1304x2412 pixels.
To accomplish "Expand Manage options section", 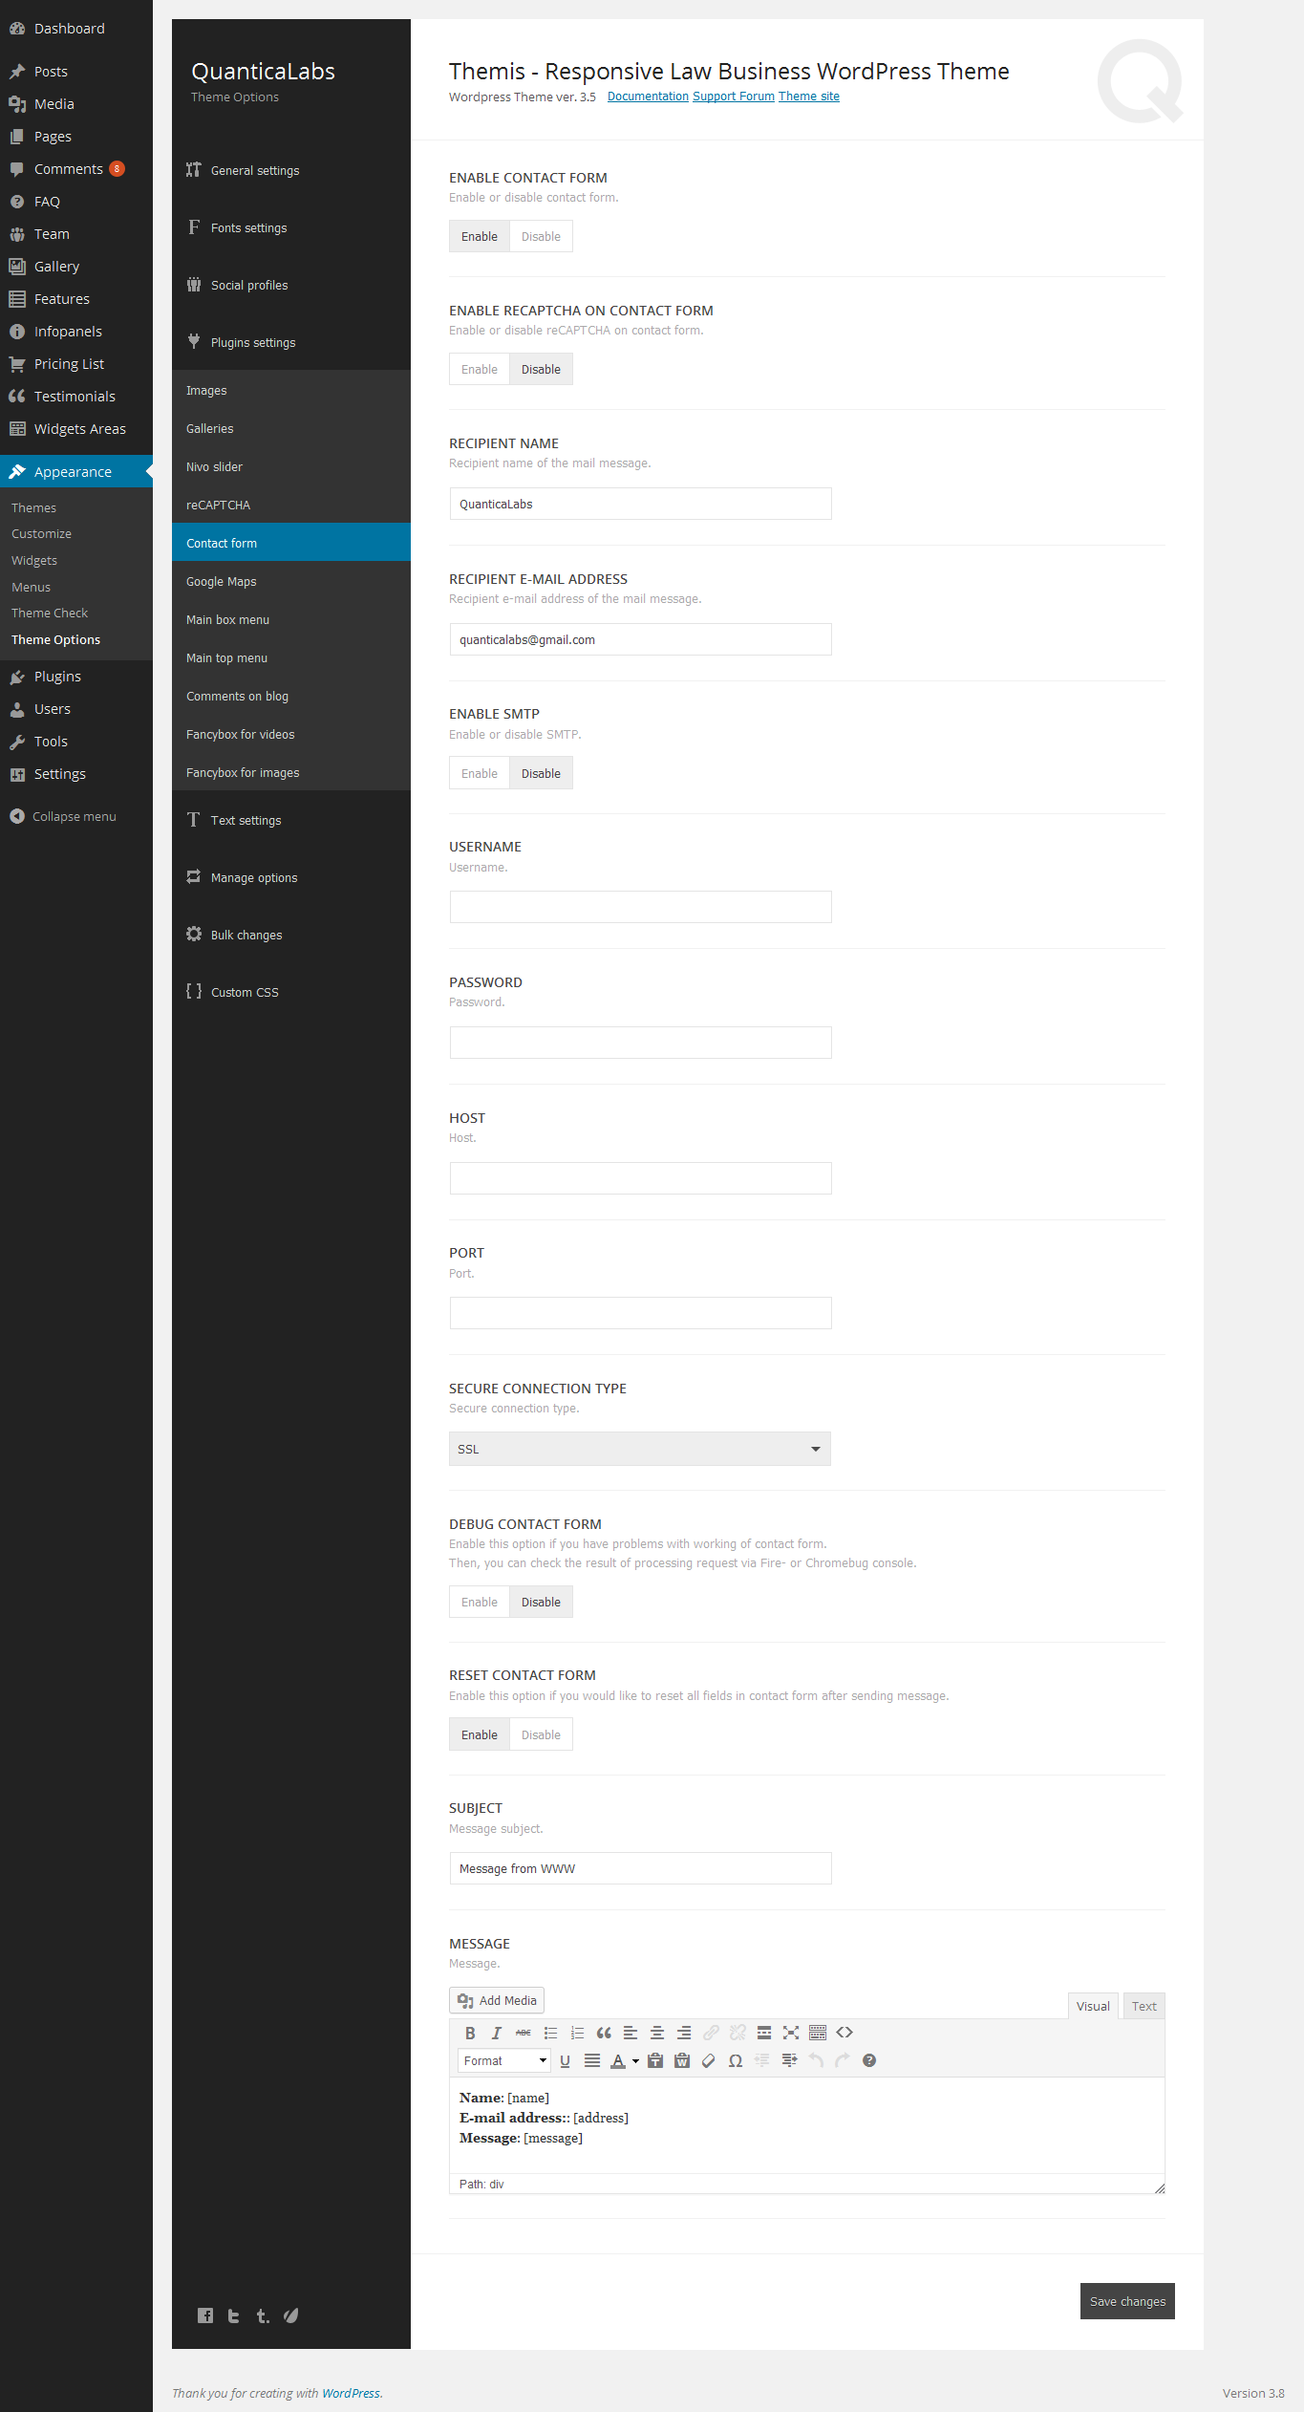I will click(x=291, y=877).
